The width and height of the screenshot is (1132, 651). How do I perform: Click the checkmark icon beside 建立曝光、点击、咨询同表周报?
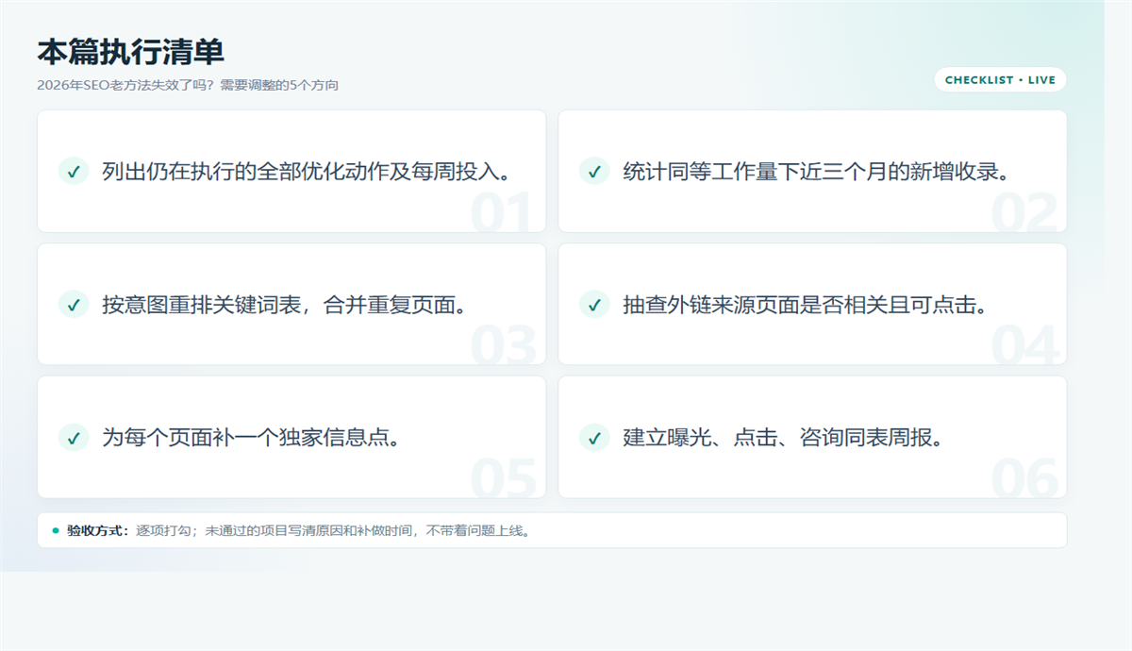point(594,438)
